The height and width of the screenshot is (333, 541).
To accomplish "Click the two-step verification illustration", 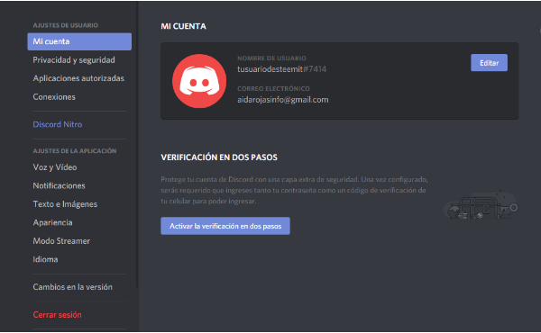I will click(x=481, y=204).
